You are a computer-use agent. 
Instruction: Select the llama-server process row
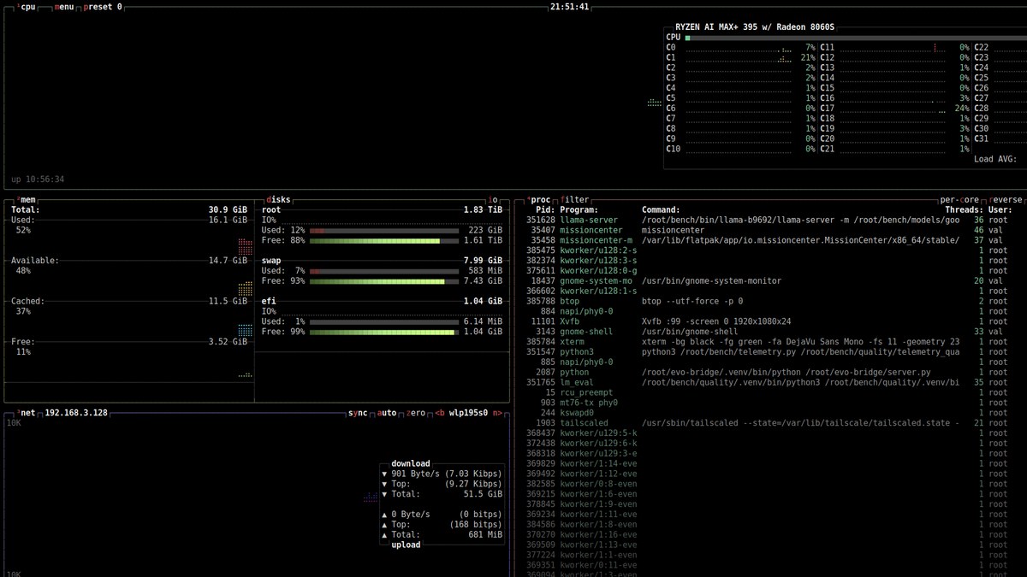pyautogui.click(x=769, y=220)
